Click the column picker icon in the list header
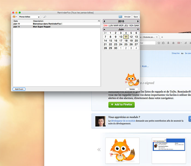 [x=99, y=21]
